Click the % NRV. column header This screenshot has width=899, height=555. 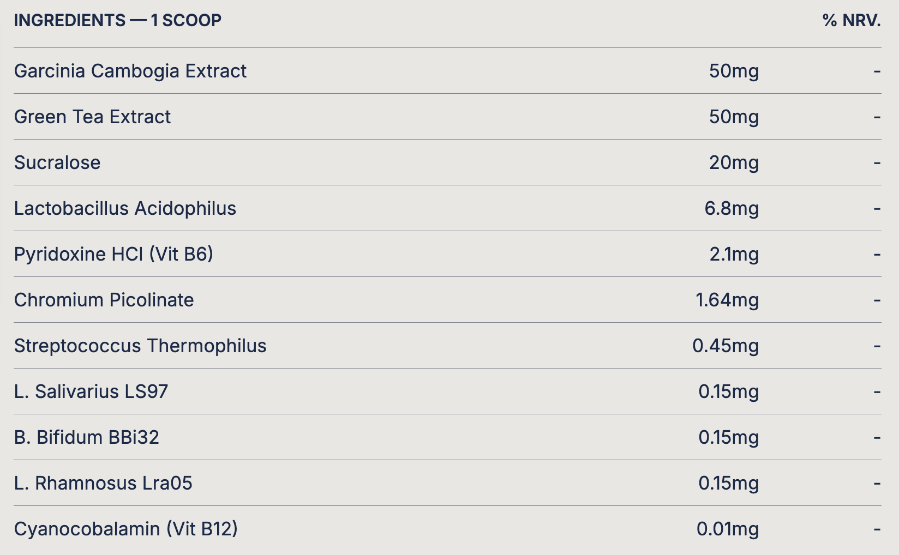[x=851, y=21]
